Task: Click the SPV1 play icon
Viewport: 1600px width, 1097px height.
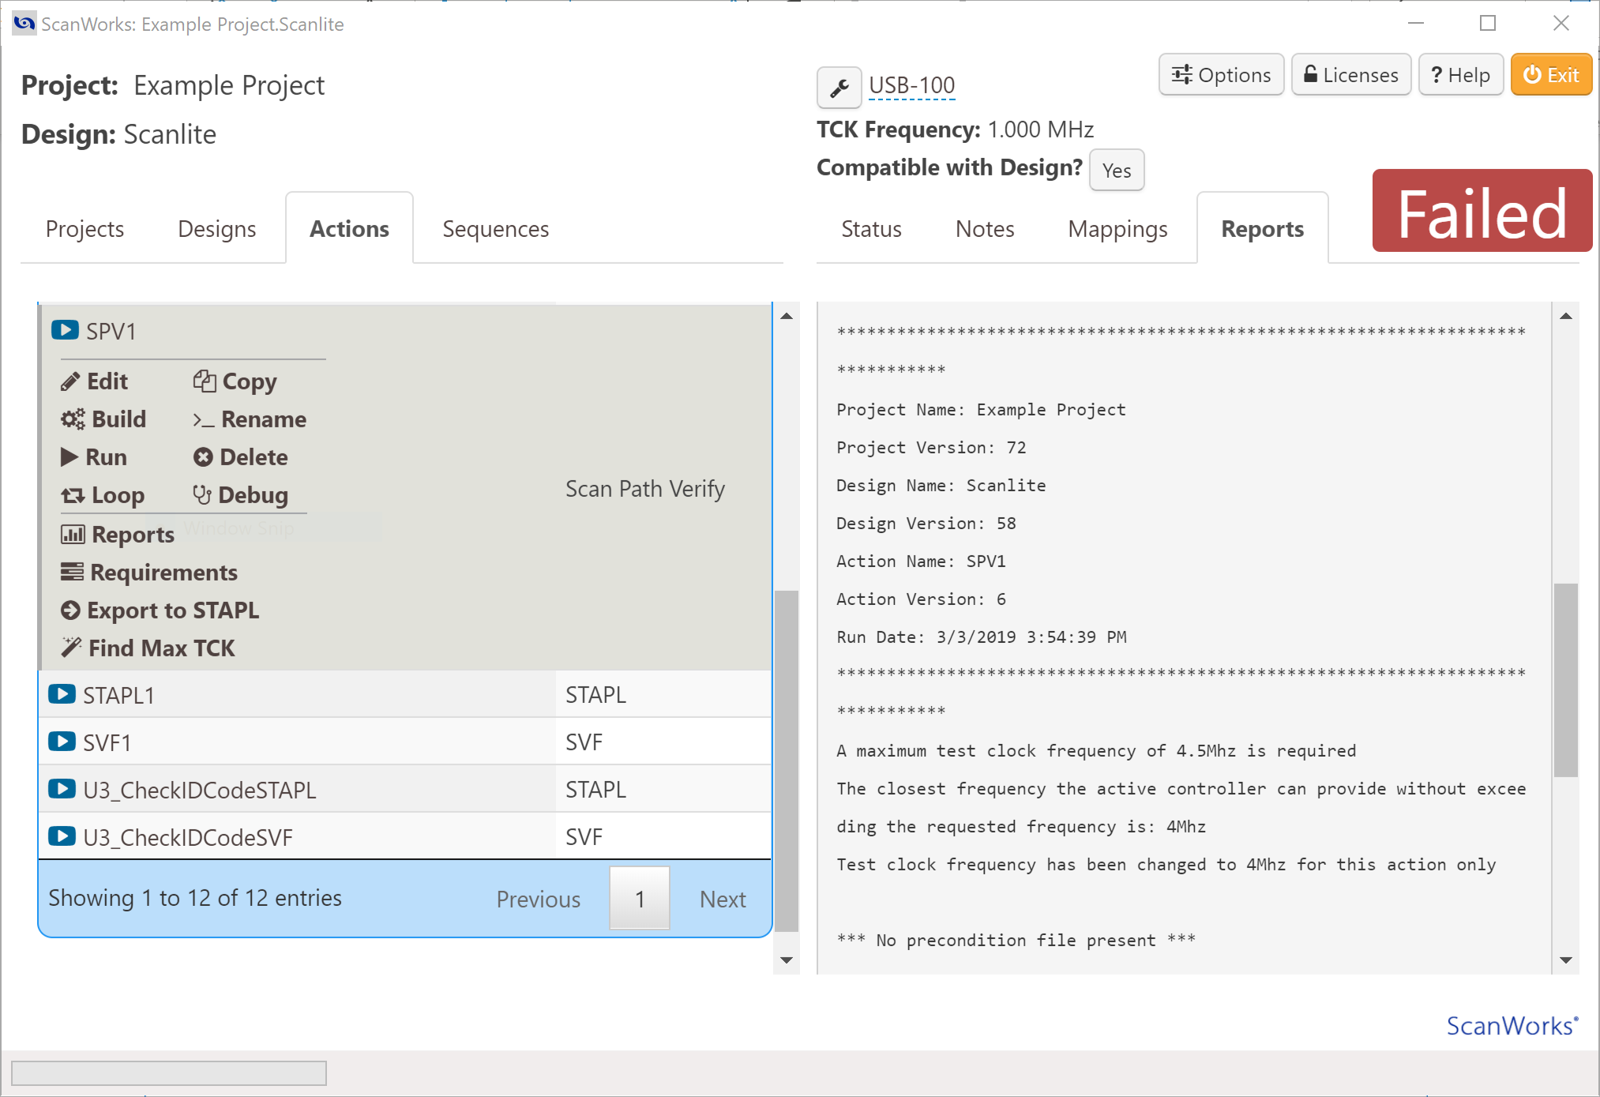Action: point(65,329)
